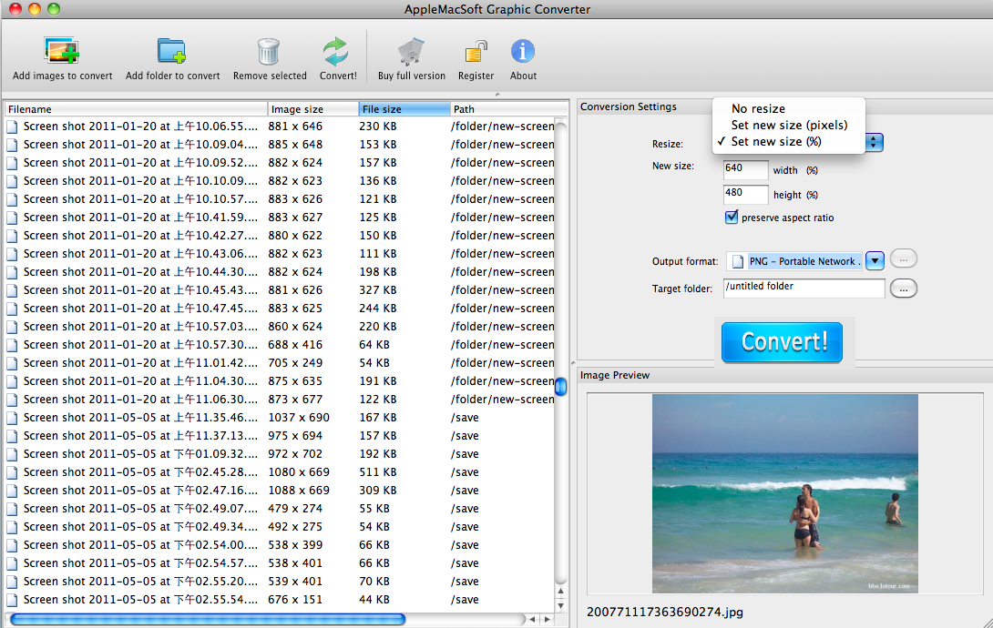
Task: Toggle the preserve aspect ratio checkbox
Action: click(x=732, y=218)
